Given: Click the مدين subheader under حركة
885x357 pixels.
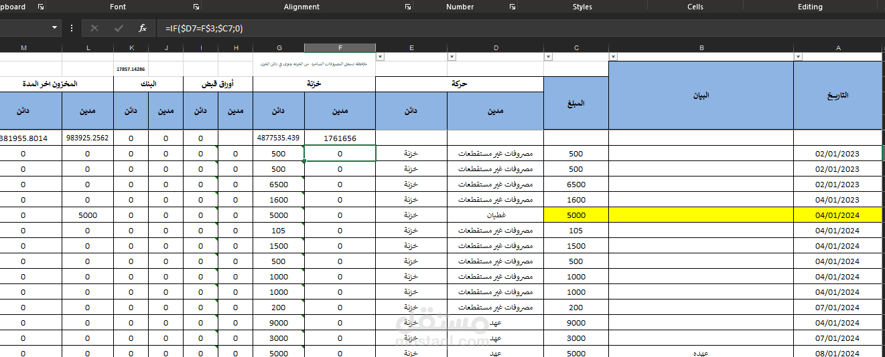Looking at the screenshot, I should pyautogui.click(x=496, y=110).
